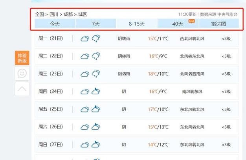246x160 pixels.
Task: Click the day cloud icon for 周日 (27日)
Action: pyautogui.click(x=85, y=145)
